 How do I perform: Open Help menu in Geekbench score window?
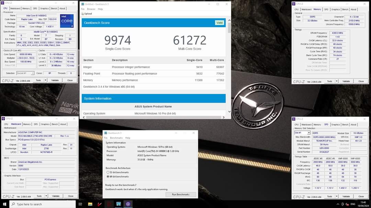100,9
